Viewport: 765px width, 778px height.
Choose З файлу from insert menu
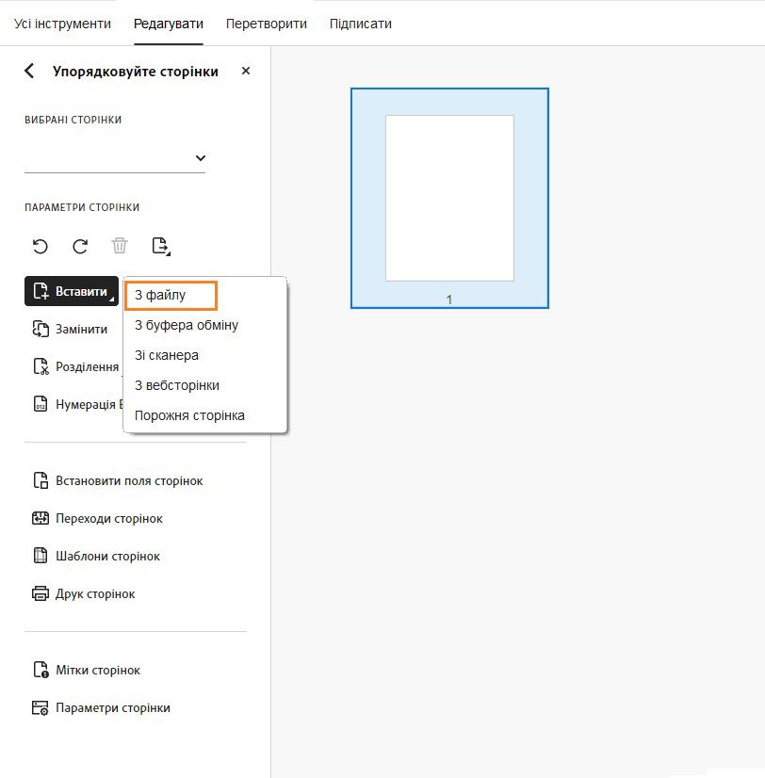[171, 295]
